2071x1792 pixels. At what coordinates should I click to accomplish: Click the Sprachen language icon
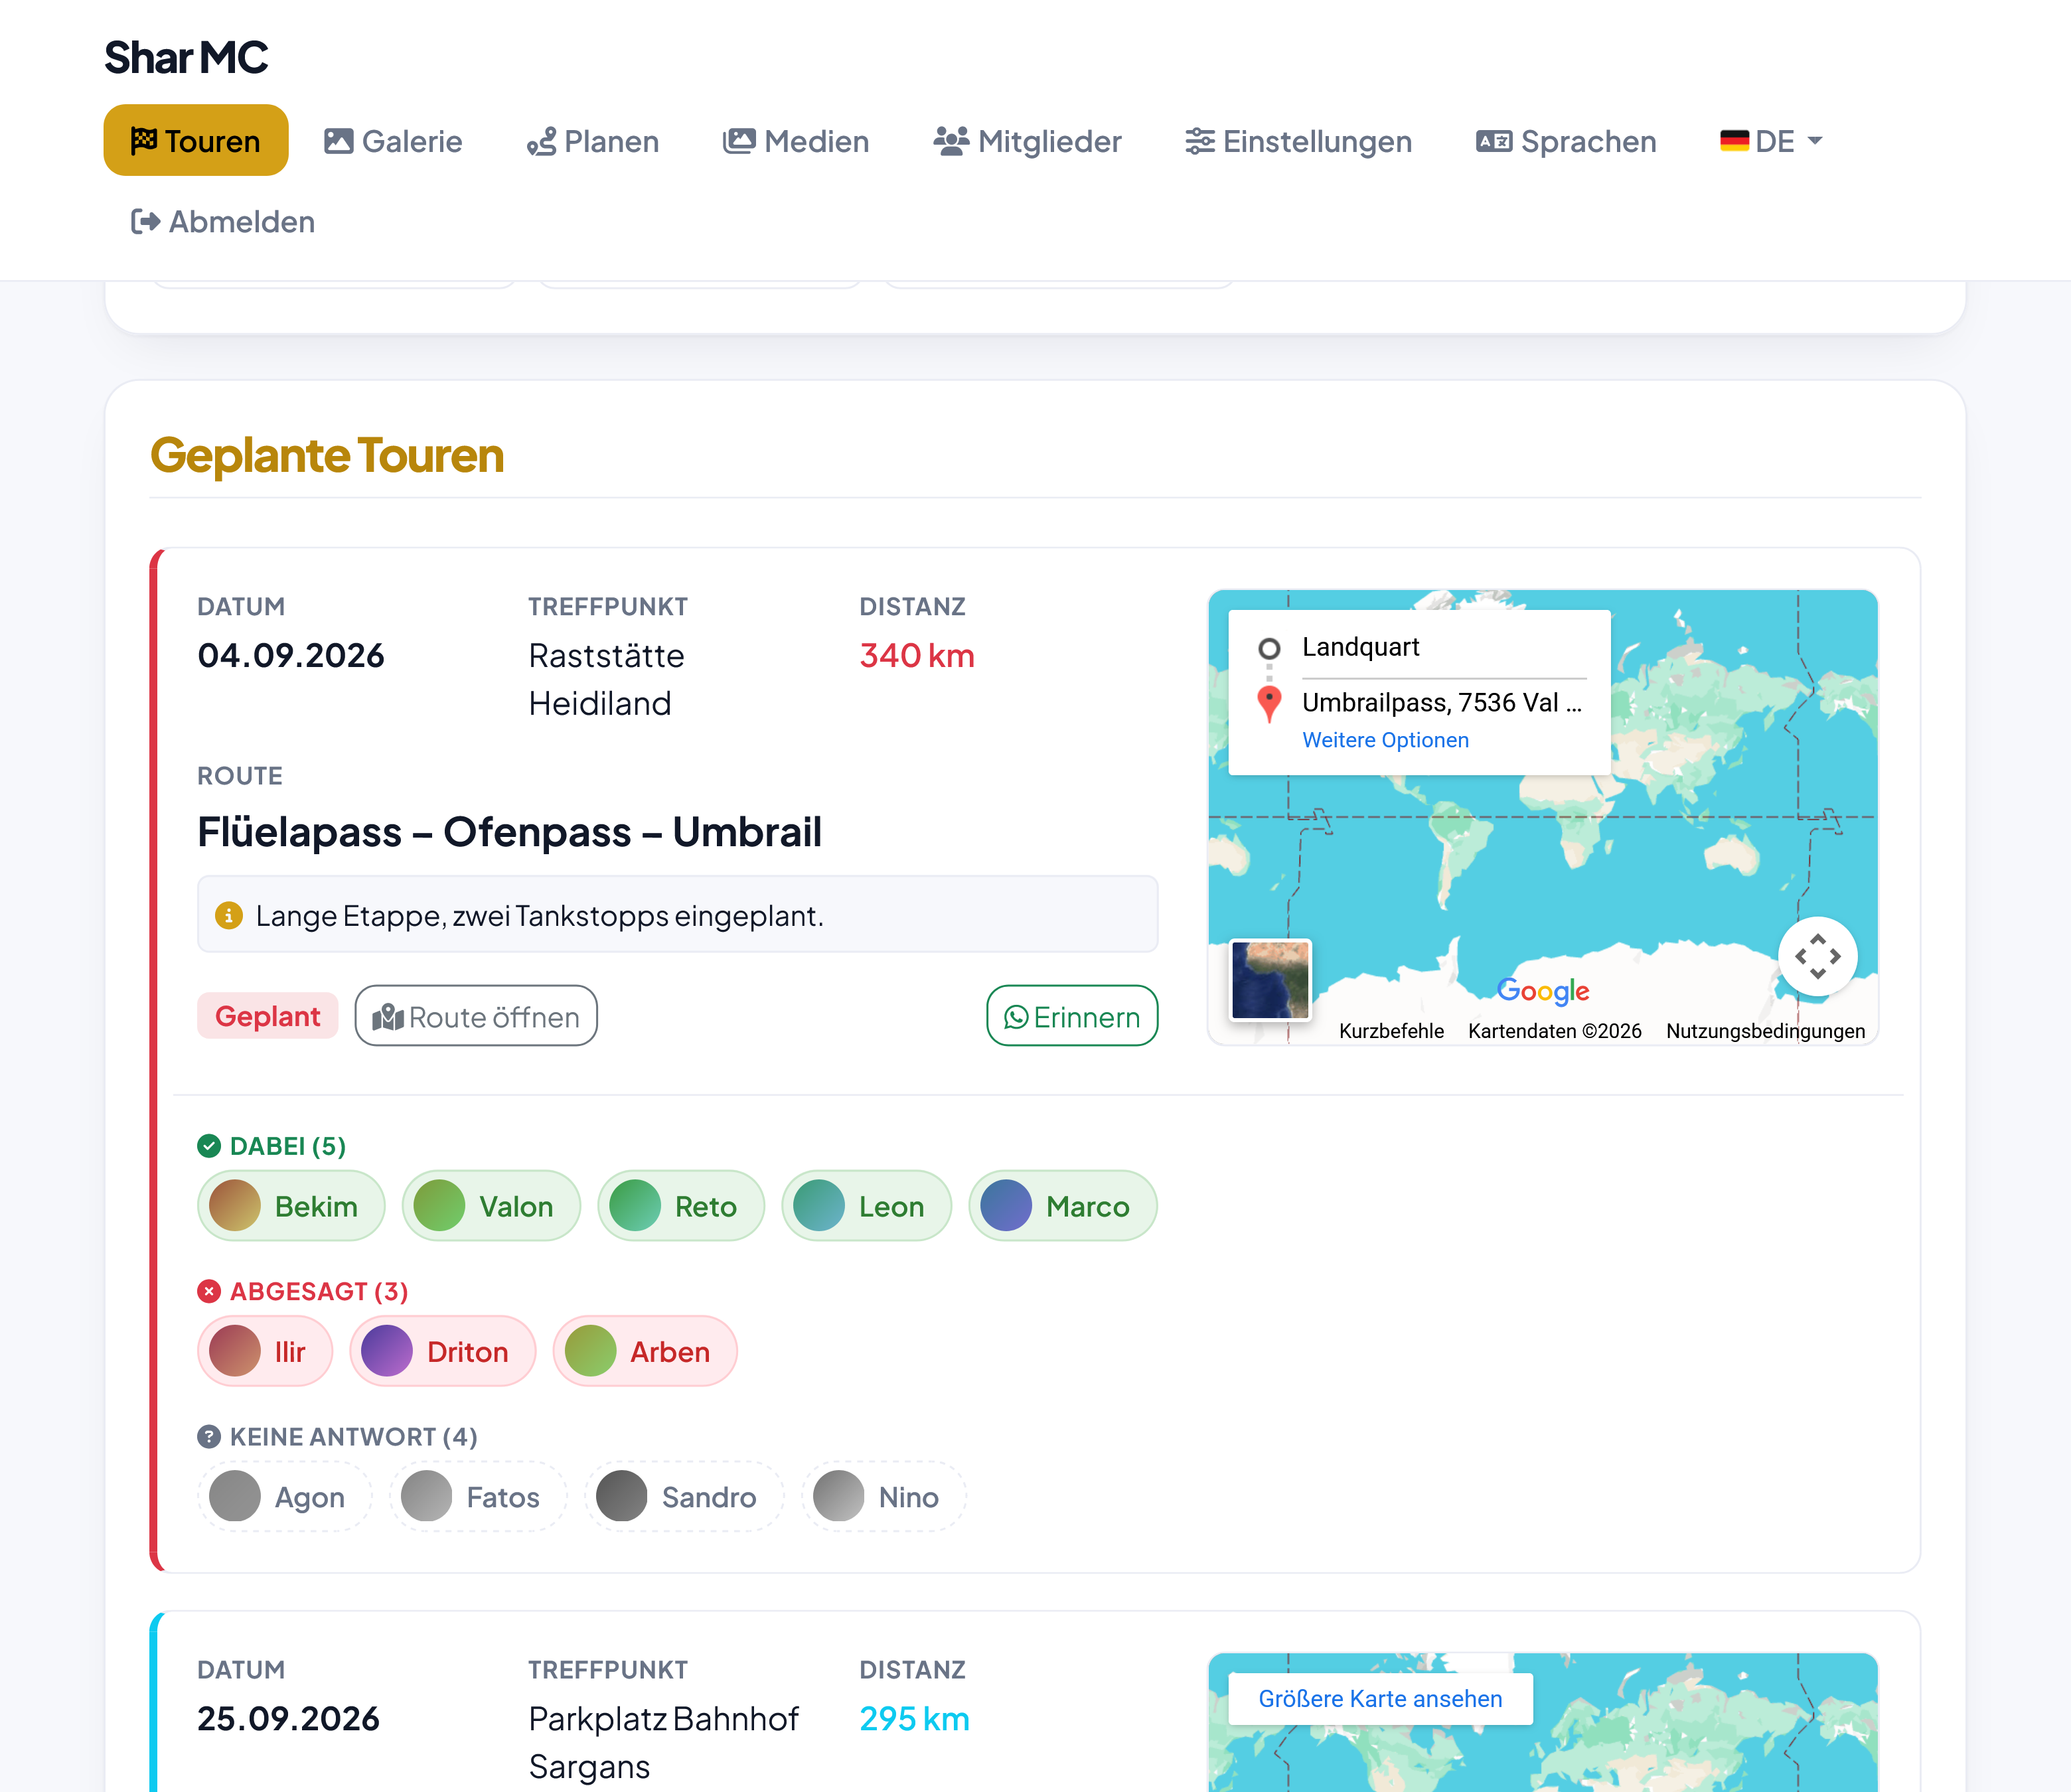[1494, 141]
